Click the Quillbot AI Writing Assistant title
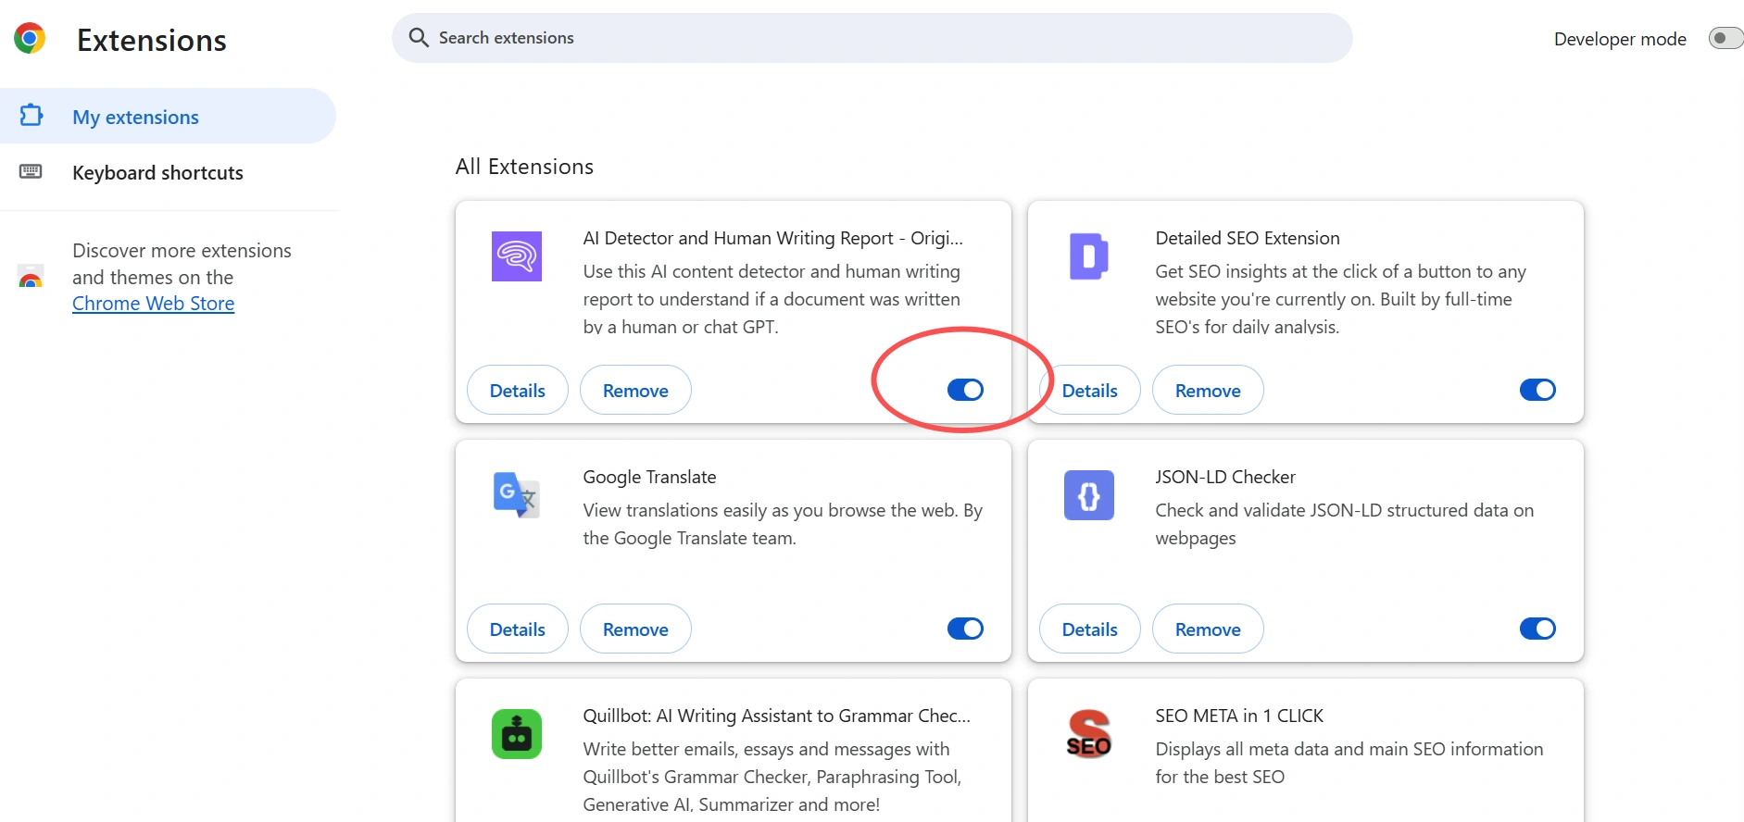 coord(776,716)
